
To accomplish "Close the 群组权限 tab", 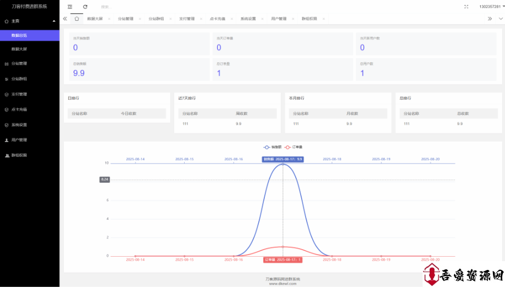I will pyautogui.click(x=323, y=19).
